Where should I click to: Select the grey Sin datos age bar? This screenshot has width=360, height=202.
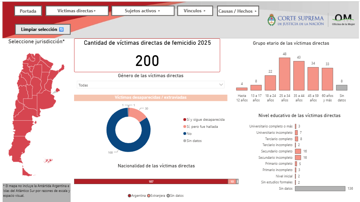342,88
